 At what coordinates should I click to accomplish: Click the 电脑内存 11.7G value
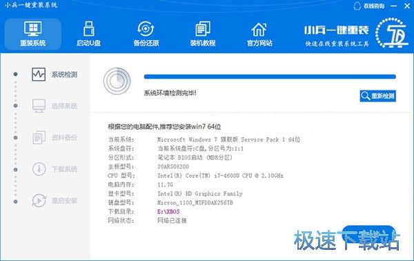pyautogui.click(x=165, y=184)
